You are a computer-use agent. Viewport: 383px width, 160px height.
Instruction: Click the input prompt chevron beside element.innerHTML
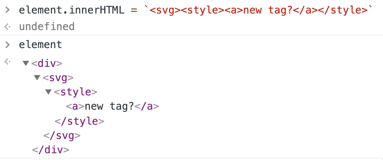pyautogui.click(x=7, y=10)
